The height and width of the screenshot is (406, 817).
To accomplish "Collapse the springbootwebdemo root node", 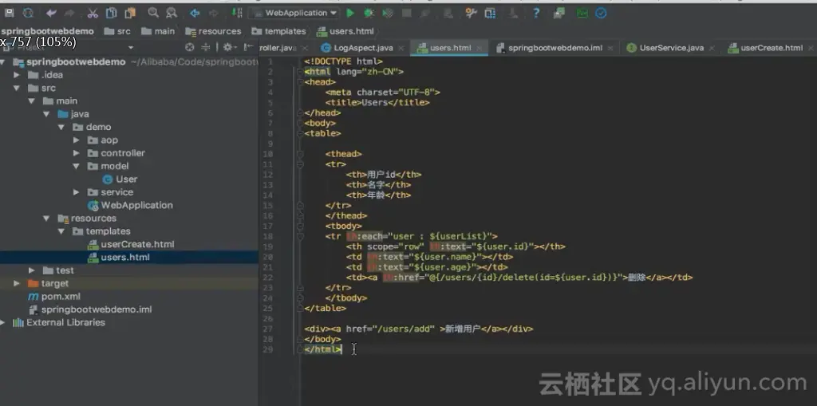I will [4, 62].
